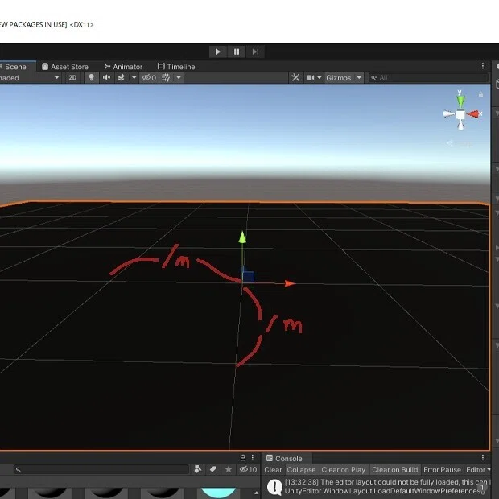The width and height of the screenshot is (499, 499).
Task: Focus the Project panel search field
Action: 101,469
